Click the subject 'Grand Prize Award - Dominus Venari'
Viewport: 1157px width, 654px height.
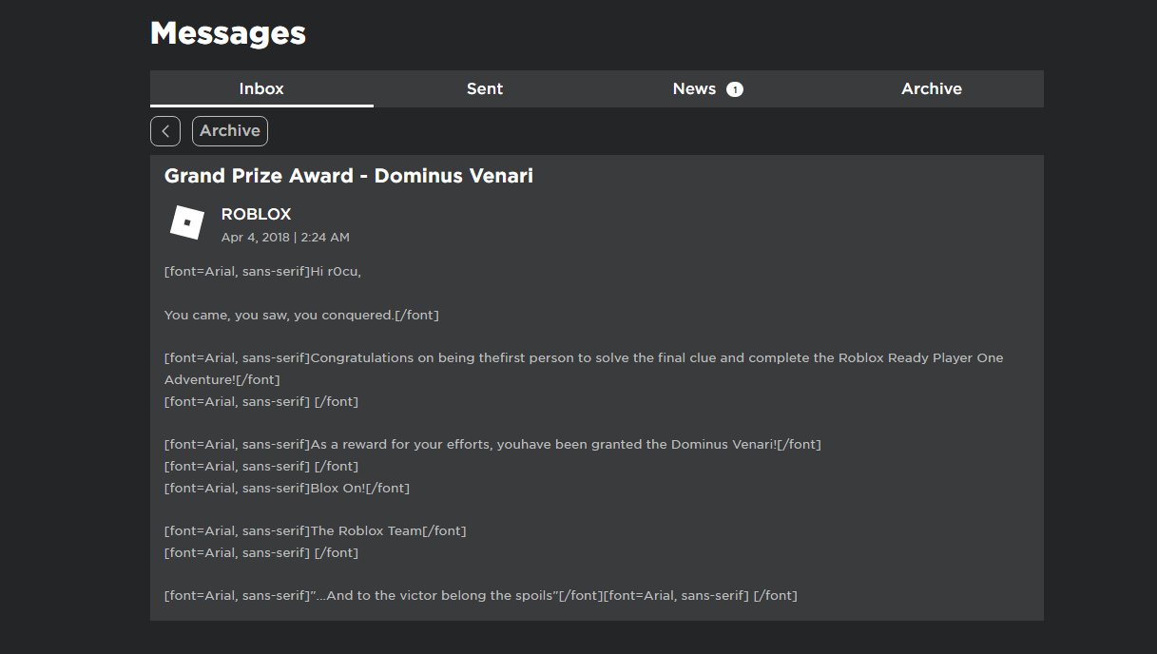coord(349,176)
